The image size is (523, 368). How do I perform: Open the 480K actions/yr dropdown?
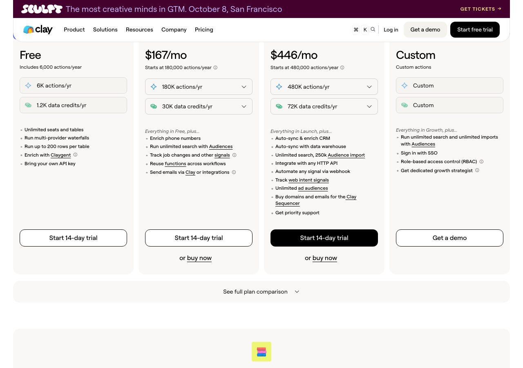coord(324,87)
